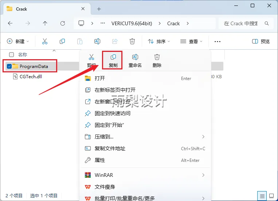Close the Crack tab
278x201 pixels.
click(x=83, y=8)
